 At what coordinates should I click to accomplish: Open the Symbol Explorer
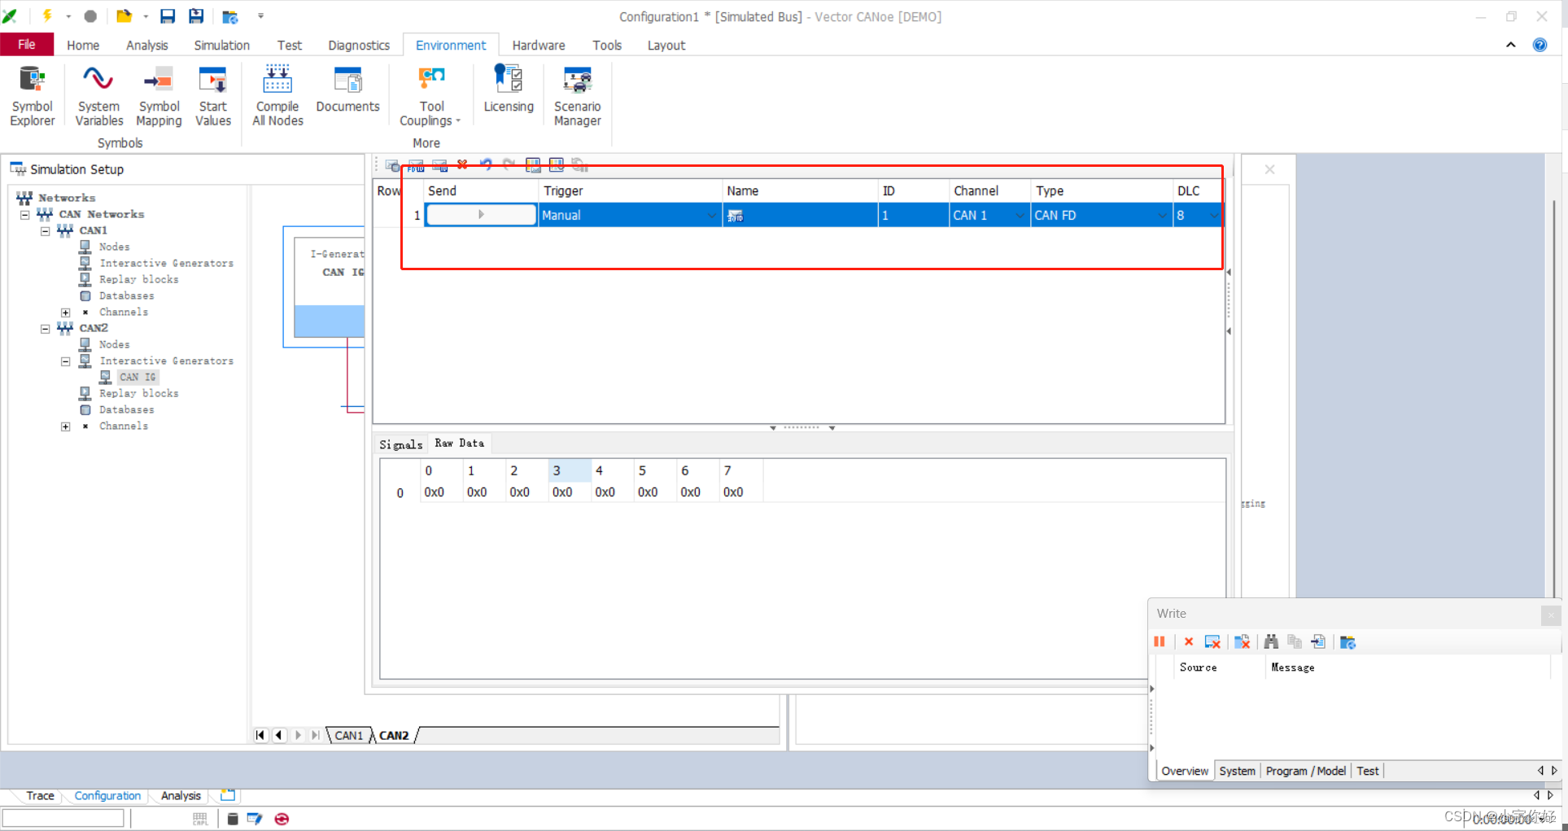tap(33, 96)
